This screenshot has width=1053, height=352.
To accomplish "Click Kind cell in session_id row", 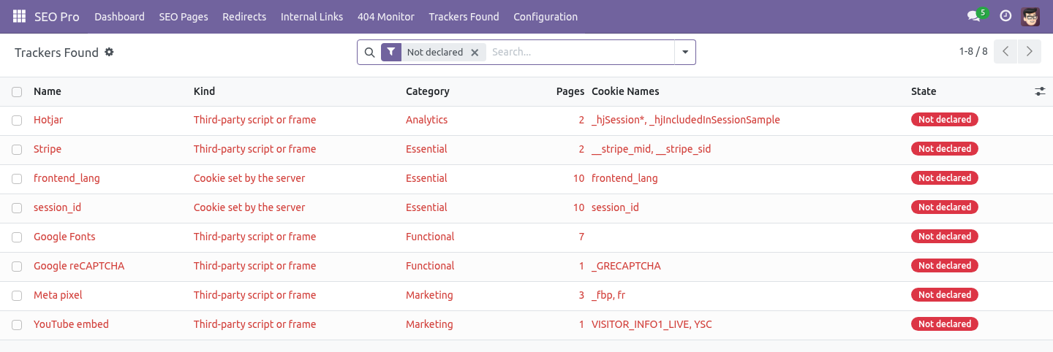I will click(x=249, y=207).
